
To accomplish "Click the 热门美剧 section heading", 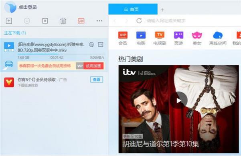I will tap(131, 59).
